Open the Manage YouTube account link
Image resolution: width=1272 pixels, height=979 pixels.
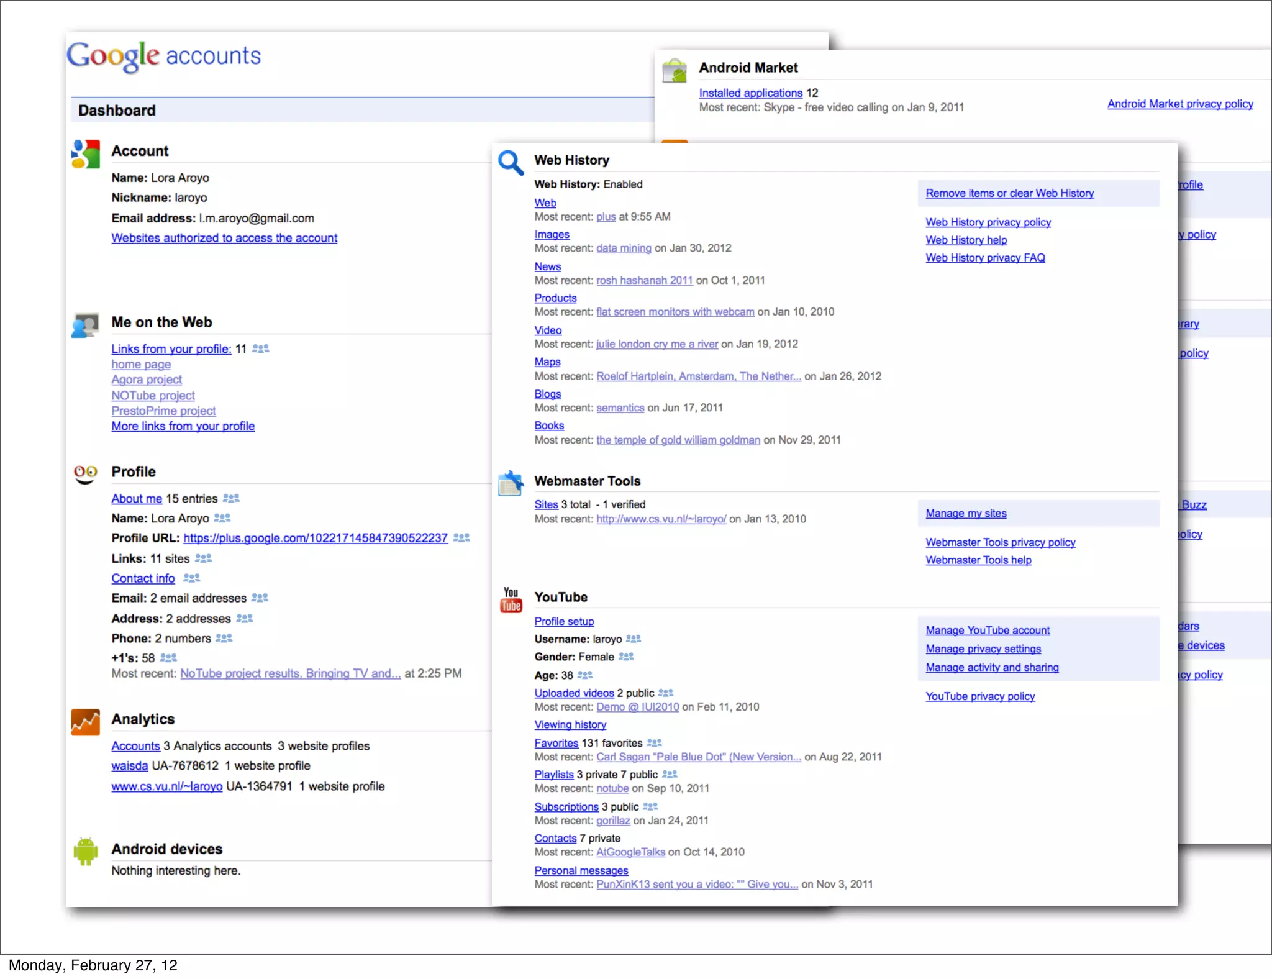[988, 631]
